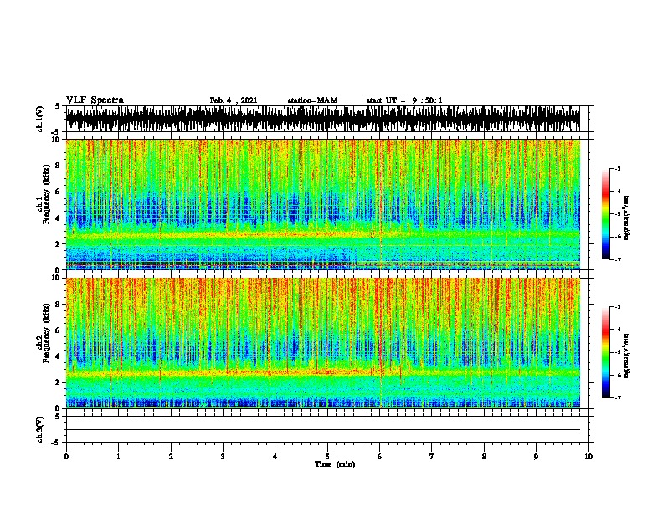Click ch.2 frequency axis tick "4"
Viewport: 663px width, 512px height.
coord(59,356)
